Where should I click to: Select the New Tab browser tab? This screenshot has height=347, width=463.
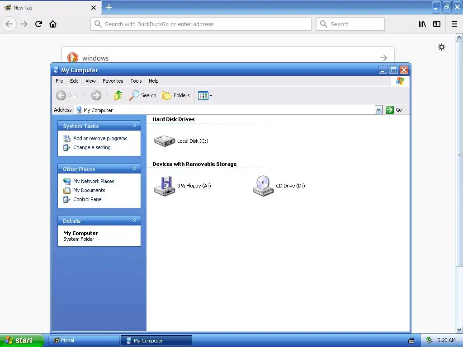point(51,8)
